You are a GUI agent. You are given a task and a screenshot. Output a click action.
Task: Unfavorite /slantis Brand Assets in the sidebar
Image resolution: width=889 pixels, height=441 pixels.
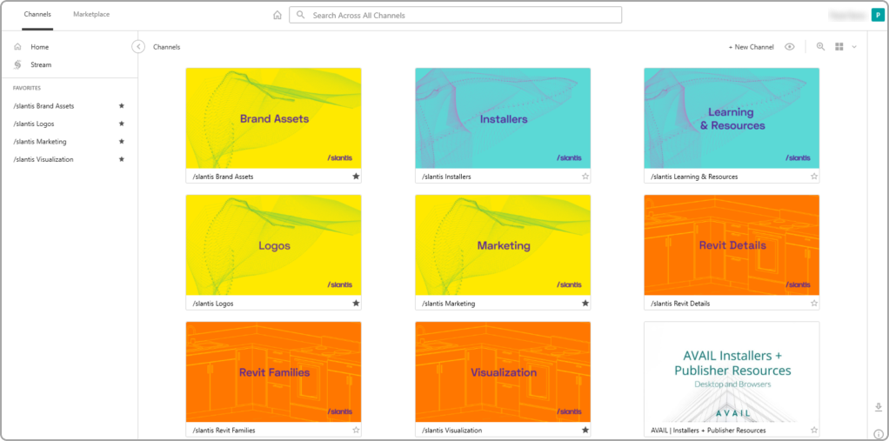(121, 106)
